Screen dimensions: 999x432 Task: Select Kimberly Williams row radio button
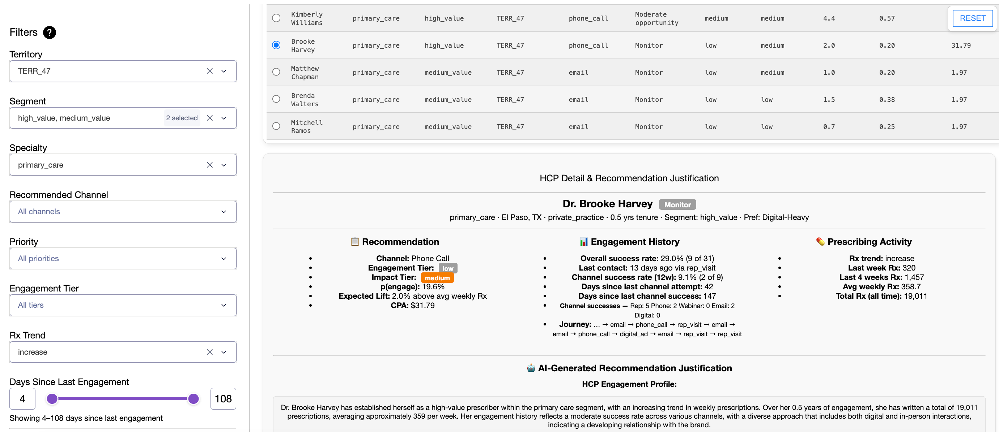[276, 18]
